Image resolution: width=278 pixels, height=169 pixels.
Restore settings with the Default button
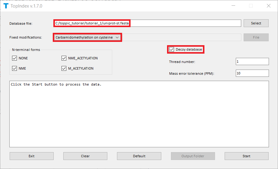coord(139,156)
